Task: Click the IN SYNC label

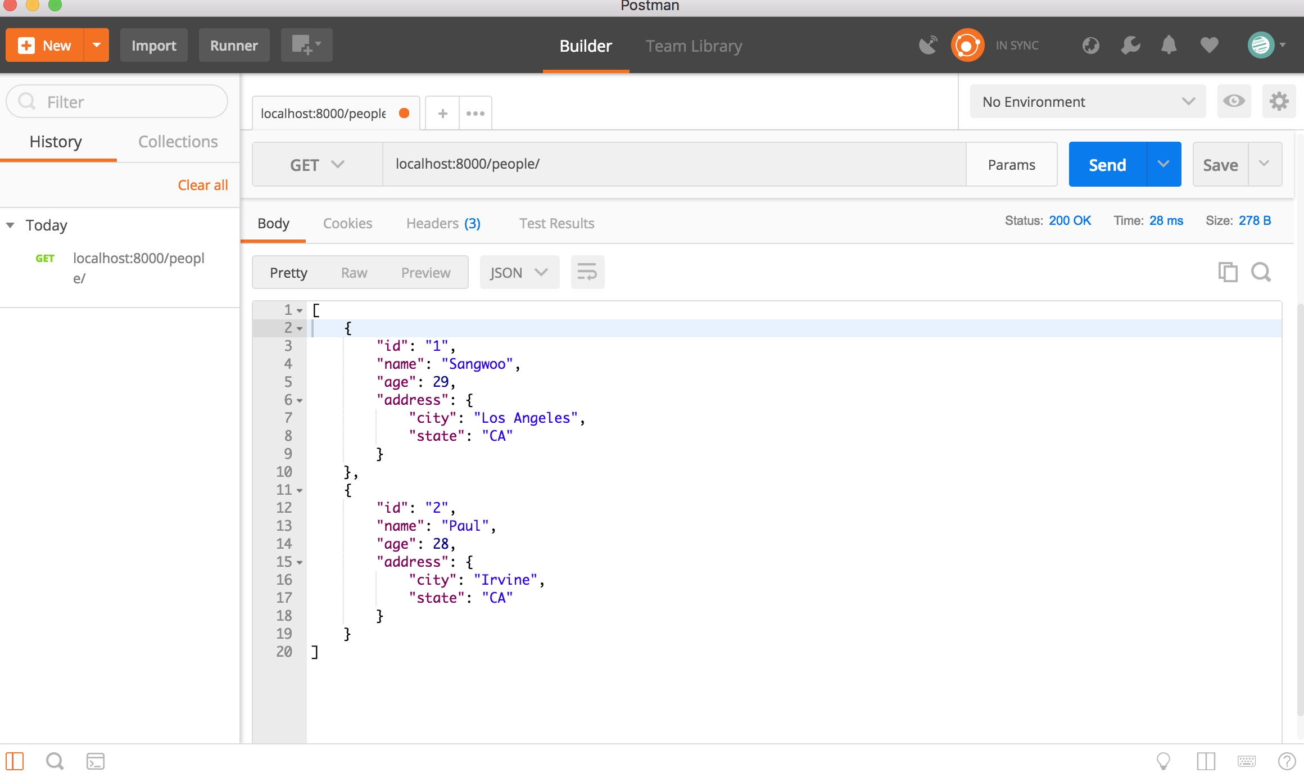Action: 1017,46
